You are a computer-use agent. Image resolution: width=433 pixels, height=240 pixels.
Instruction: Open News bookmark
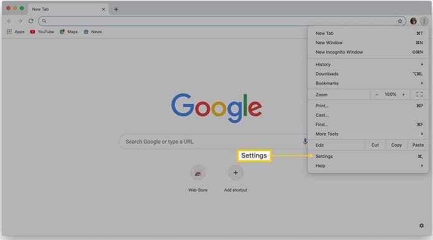(93, 32)
